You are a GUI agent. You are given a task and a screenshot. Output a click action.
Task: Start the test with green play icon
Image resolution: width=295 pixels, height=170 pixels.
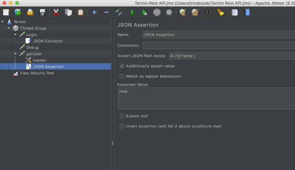[x=132, y=12]
